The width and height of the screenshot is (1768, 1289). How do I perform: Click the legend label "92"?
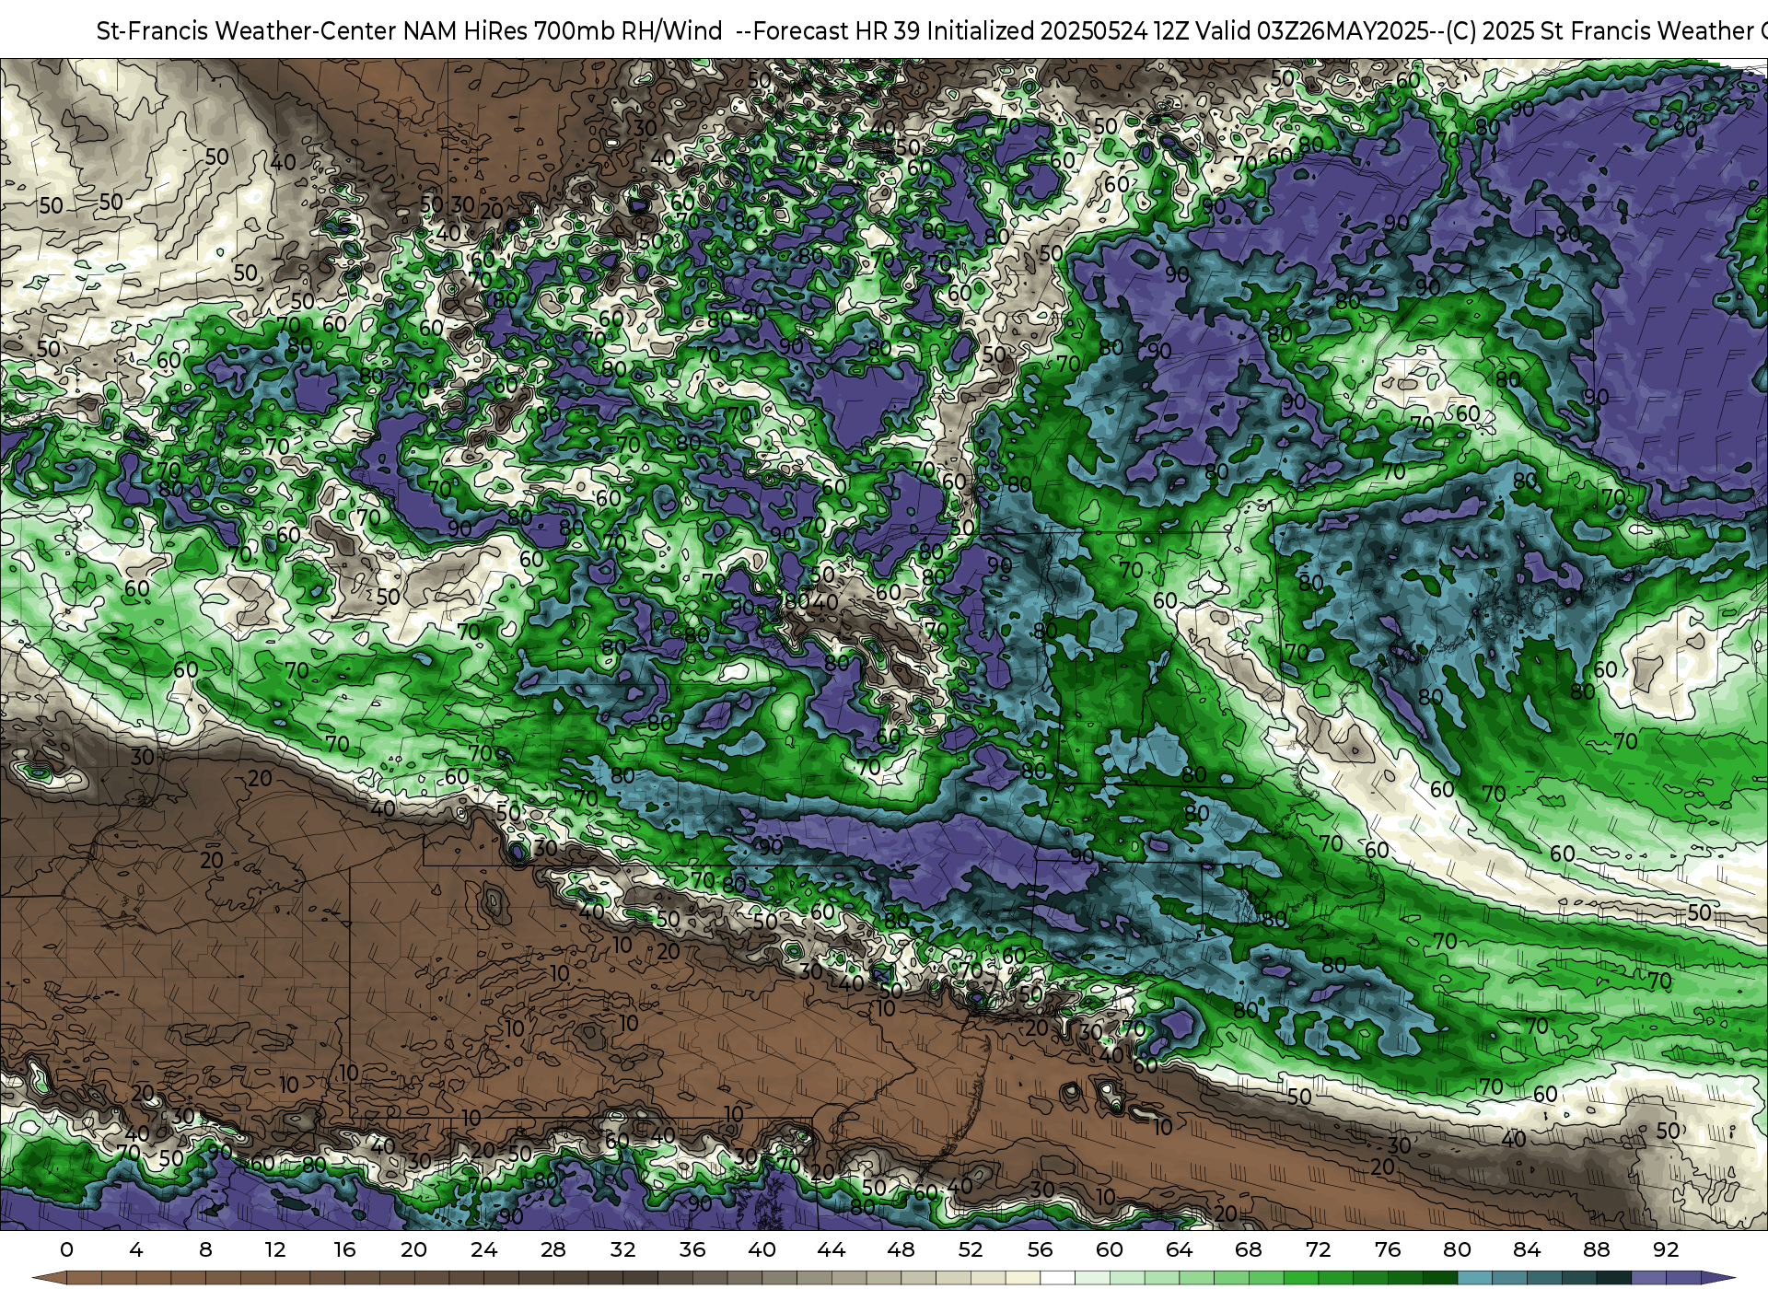tap(1666, 1249)
